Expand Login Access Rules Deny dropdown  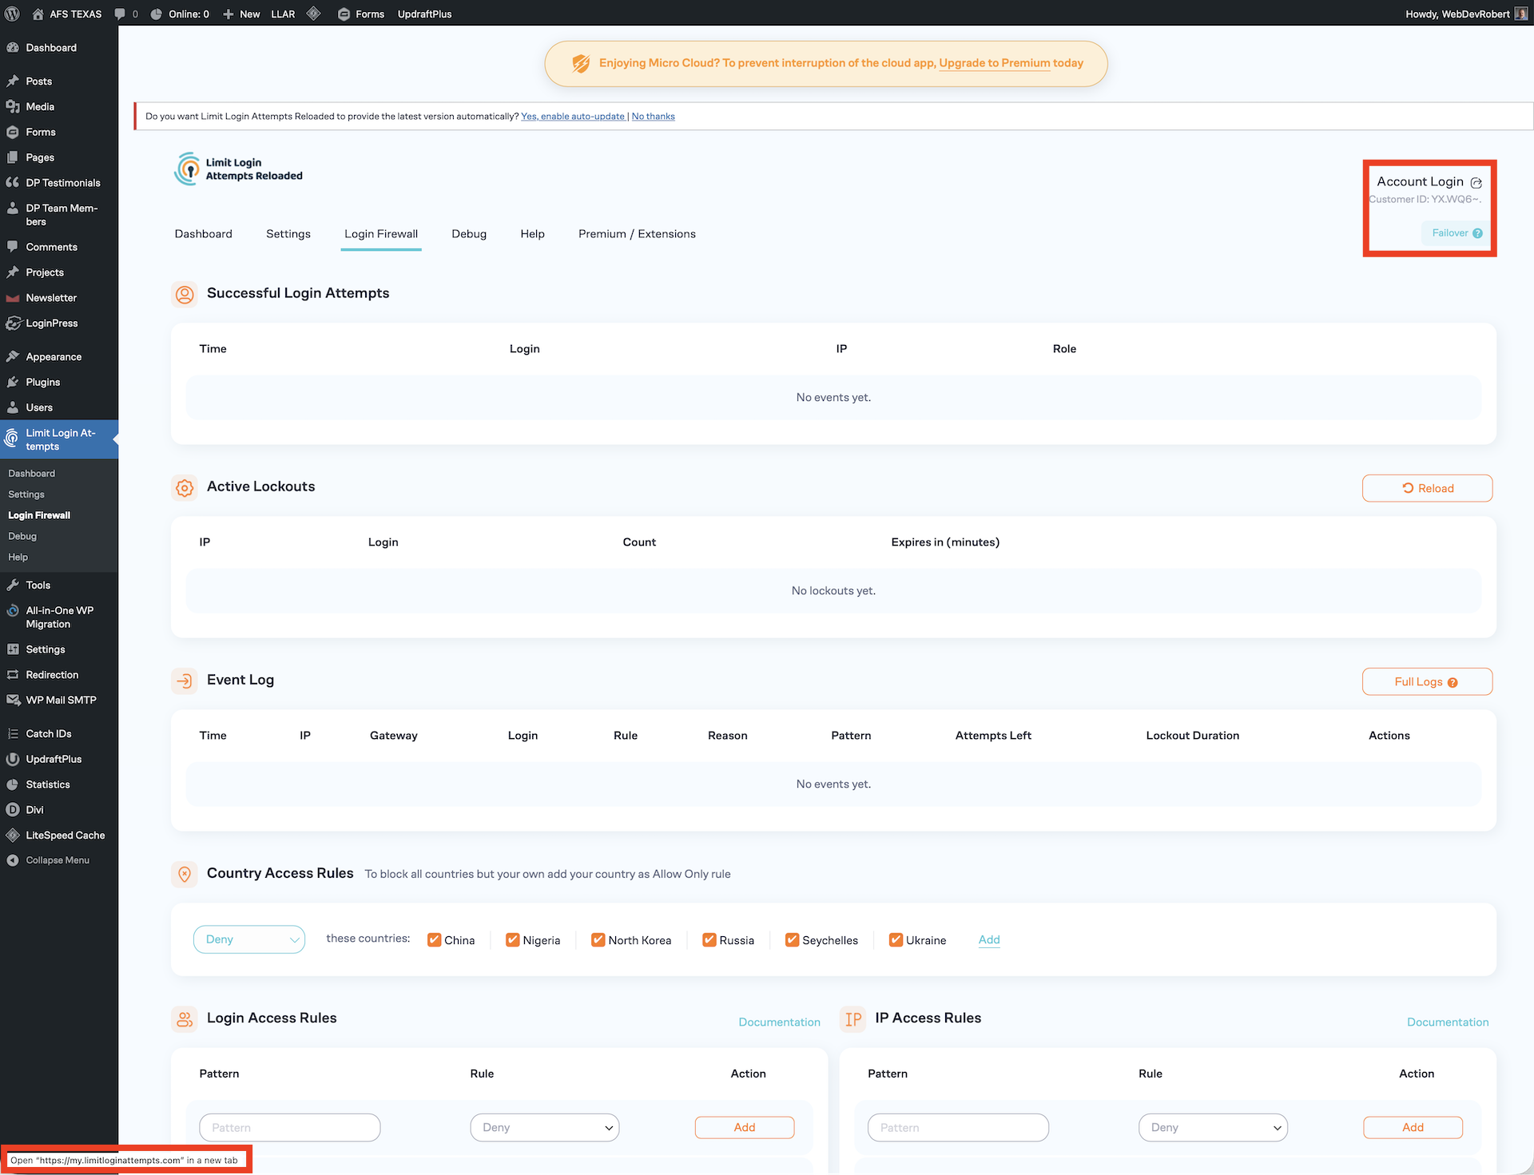point(545,1127)
